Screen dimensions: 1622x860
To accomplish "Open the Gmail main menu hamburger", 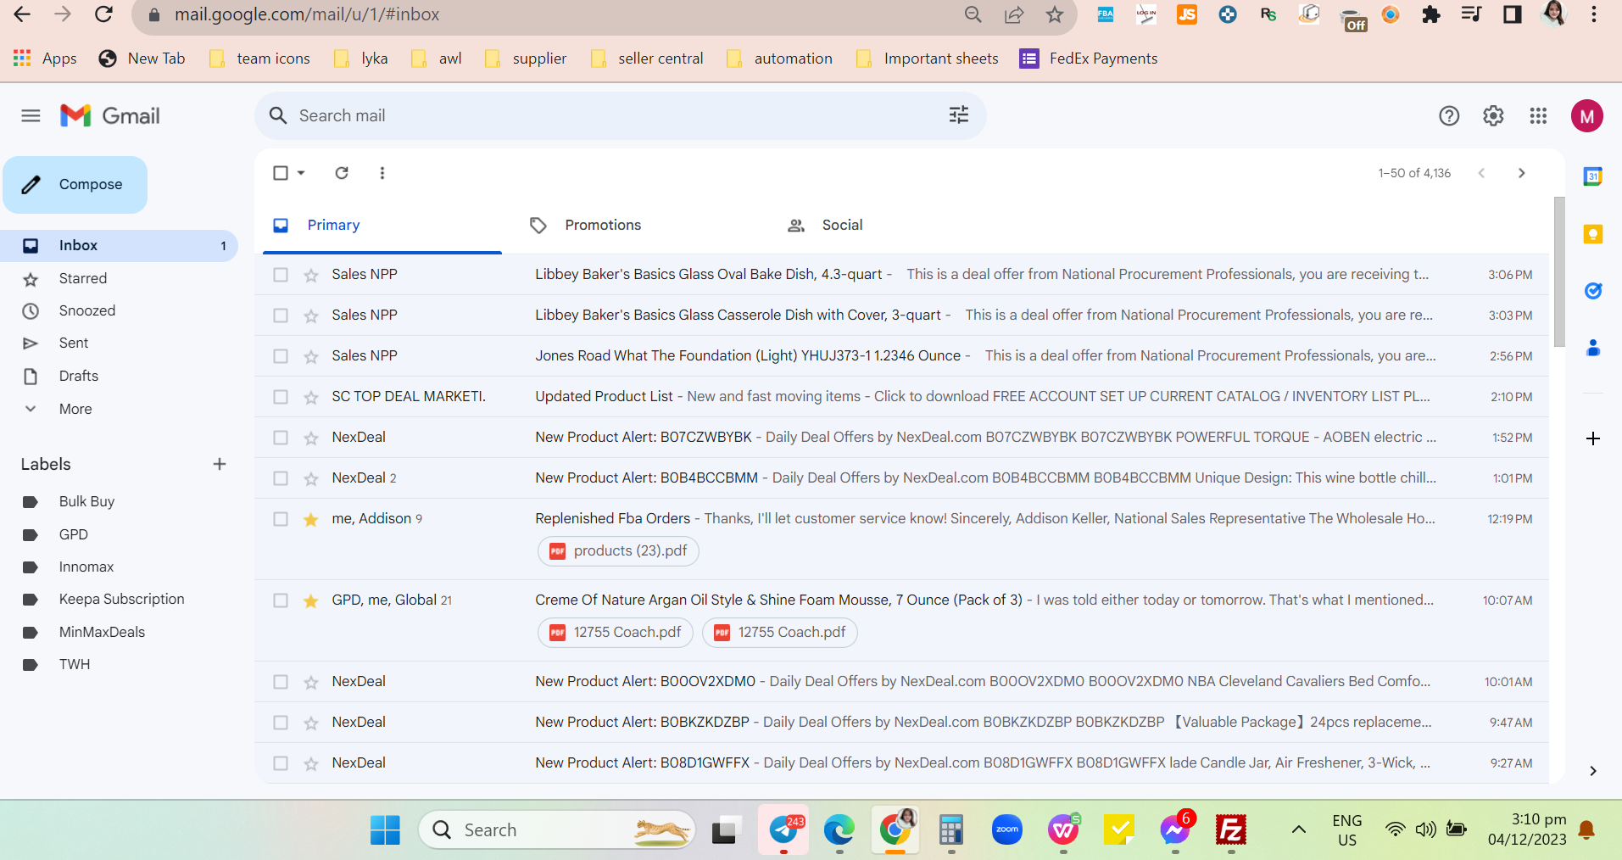I will [31, 116].
